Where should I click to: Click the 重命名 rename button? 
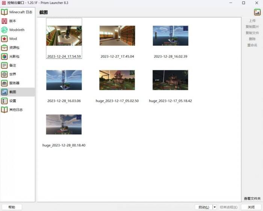252,45
